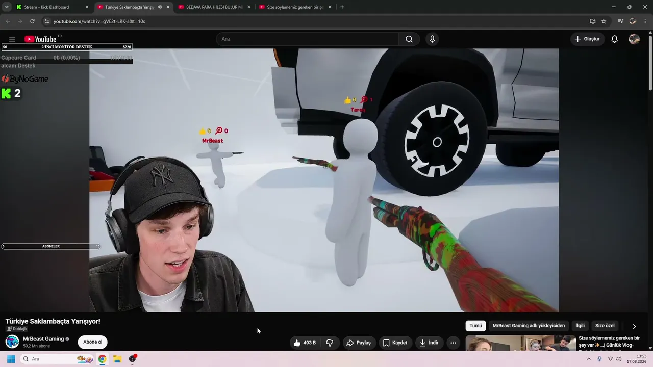Screen dimensions: 653x367
Task: Open the Windows Start menu
Action: tap(11, 359)
